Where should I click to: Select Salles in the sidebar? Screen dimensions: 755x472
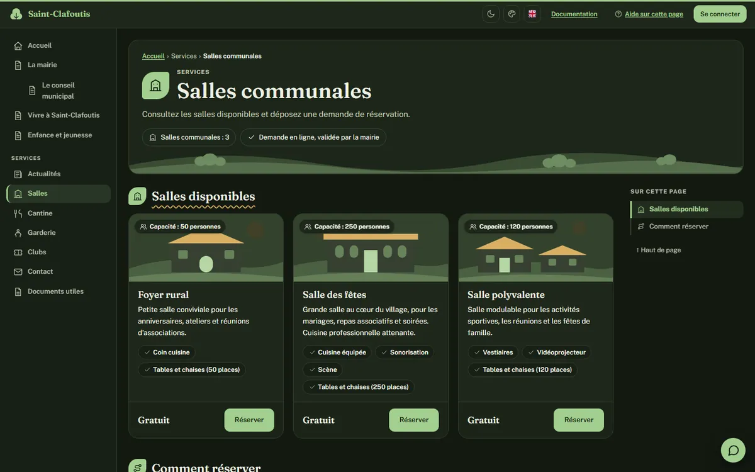59,193
